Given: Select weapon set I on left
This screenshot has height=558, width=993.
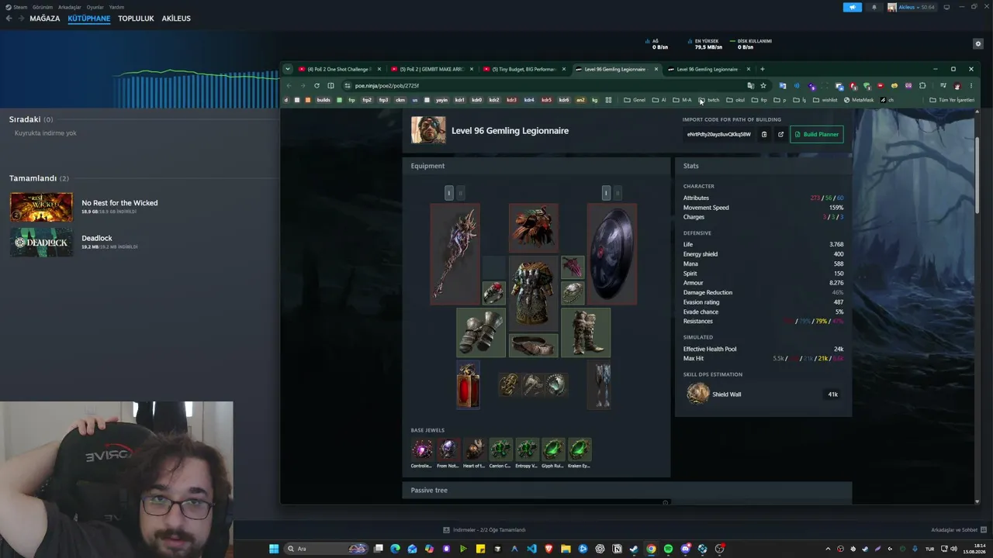Looking at the screenshot, I should (448, 192).
